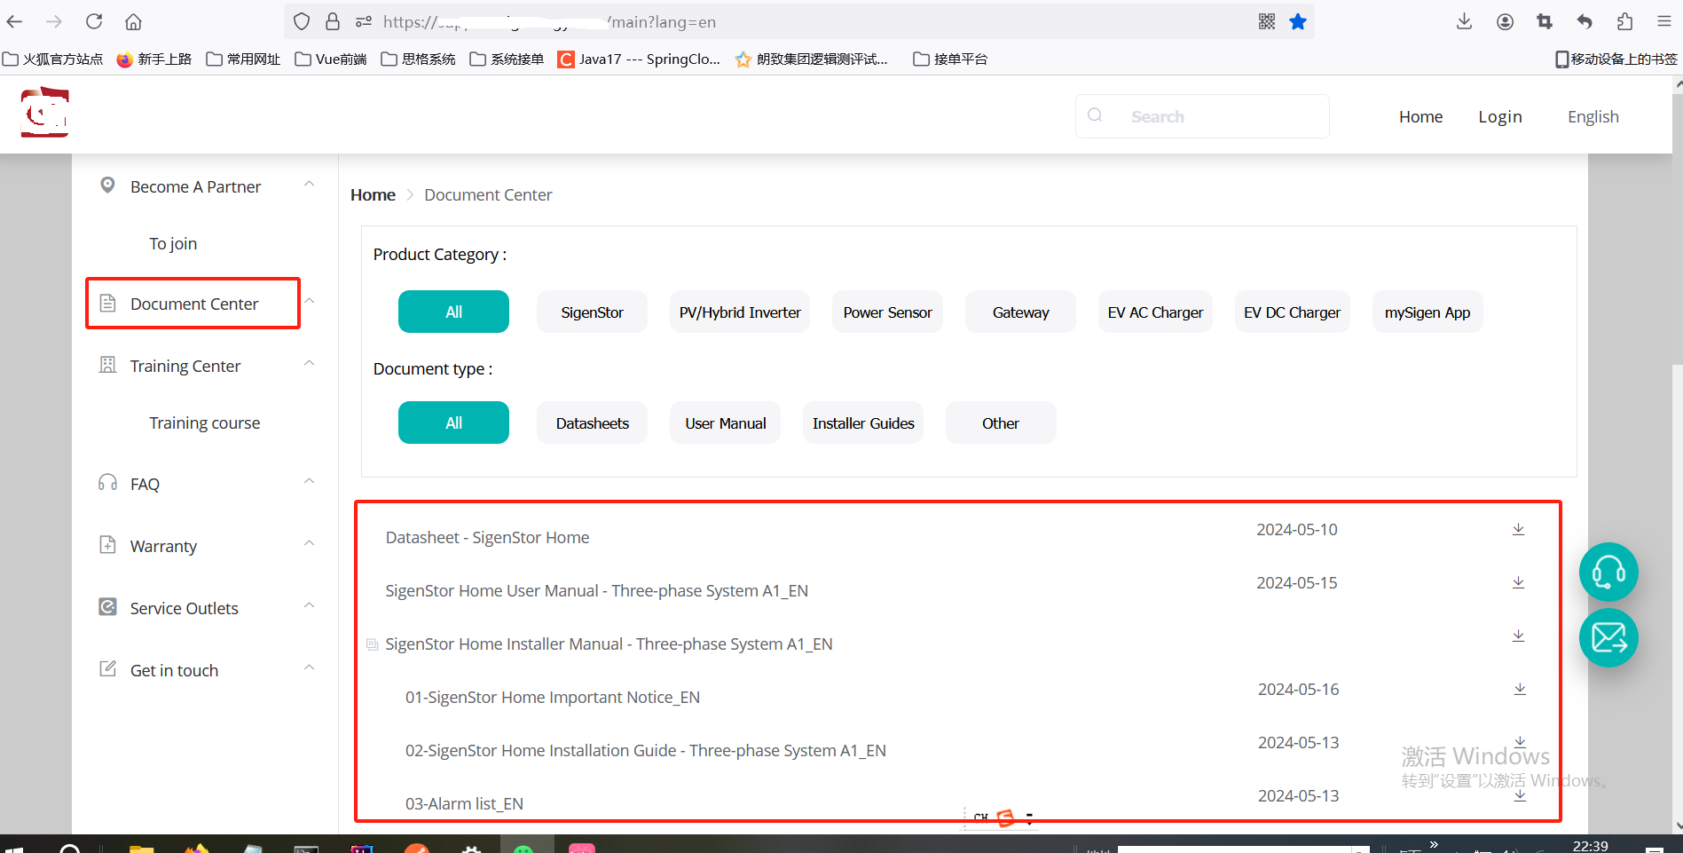Toggle the FAQ section chevron
Viewport: 1683px width, 853px height.
[x=309, y=481]
